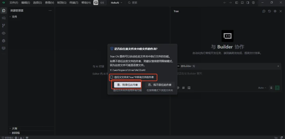Open the 资源管理器 more actions ellipsis

50,11
